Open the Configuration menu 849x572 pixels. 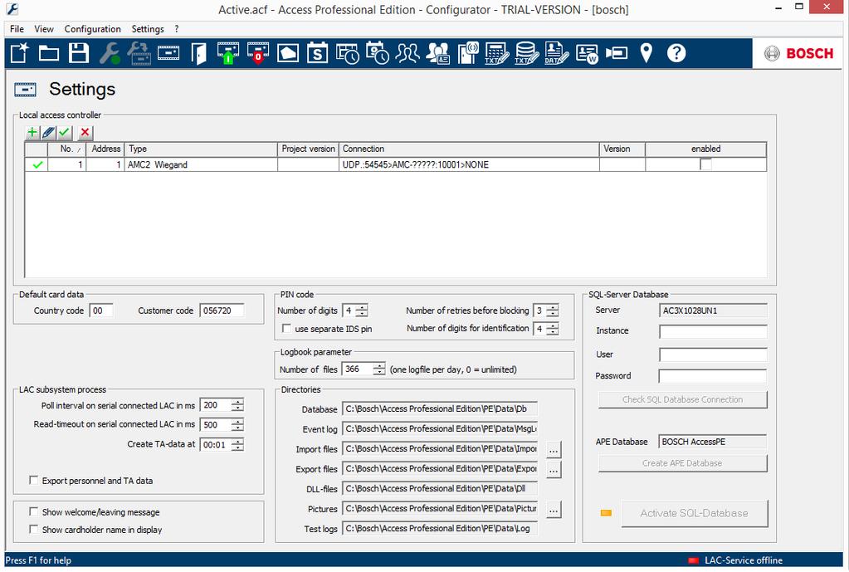point(93,29)
